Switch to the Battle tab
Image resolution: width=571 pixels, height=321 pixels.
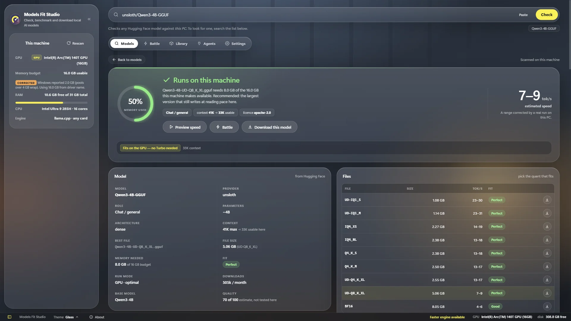pos(152,44)
